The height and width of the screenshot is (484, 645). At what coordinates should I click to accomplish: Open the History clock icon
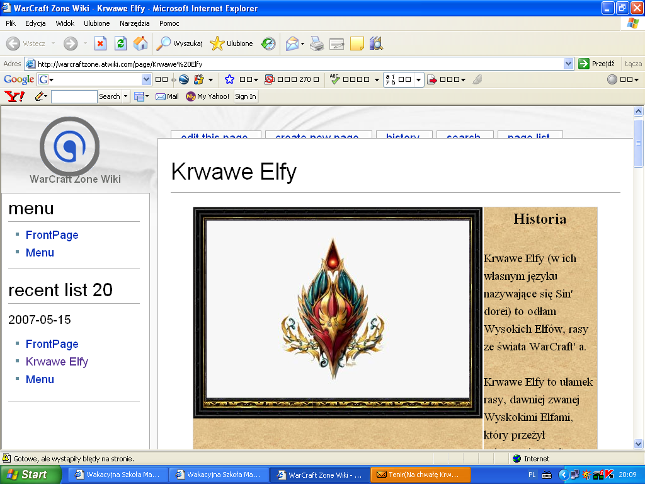(x=268, y=43)
